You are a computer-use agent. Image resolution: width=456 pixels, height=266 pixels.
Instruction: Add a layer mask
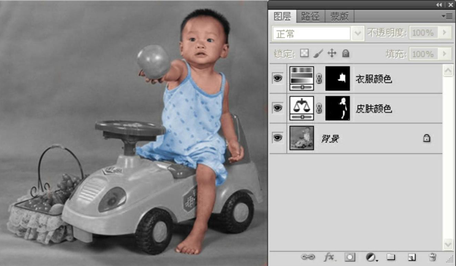[350, 257]
